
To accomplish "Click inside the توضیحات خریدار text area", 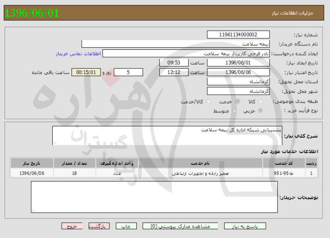I will click(x=154, y=197).
